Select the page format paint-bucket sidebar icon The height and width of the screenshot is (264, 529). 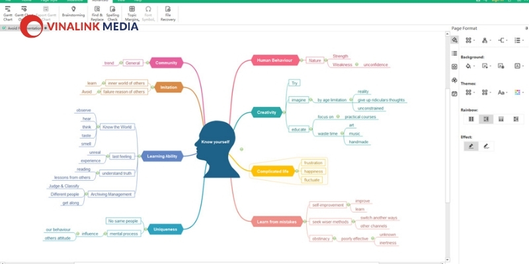coord(454,40)
